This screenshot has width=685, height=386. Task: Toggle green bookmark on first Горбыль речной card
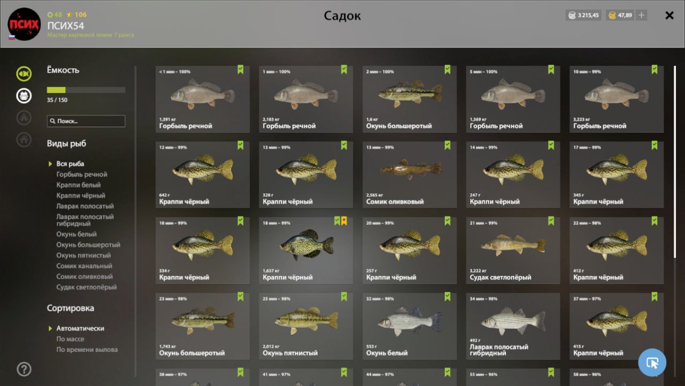pos(240,70)
